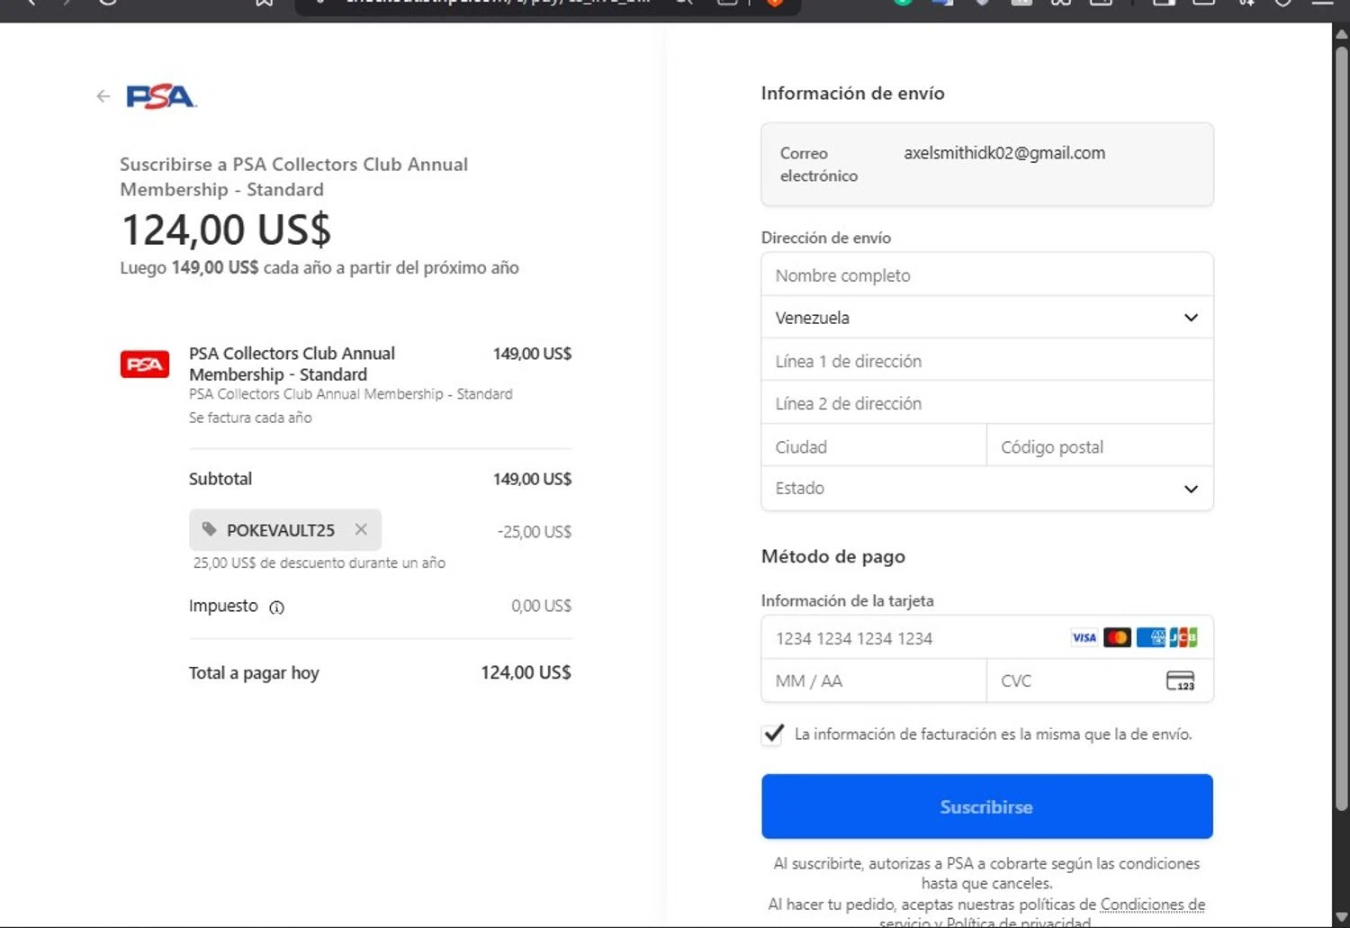
Task: Click the Subtotal 149,00 US$ value
Action: click(532, 479)
